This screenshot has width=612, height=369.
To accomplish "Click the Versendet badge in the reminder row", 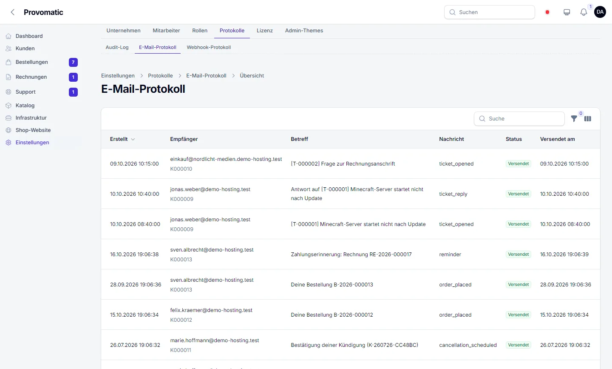I will point(518,255).
